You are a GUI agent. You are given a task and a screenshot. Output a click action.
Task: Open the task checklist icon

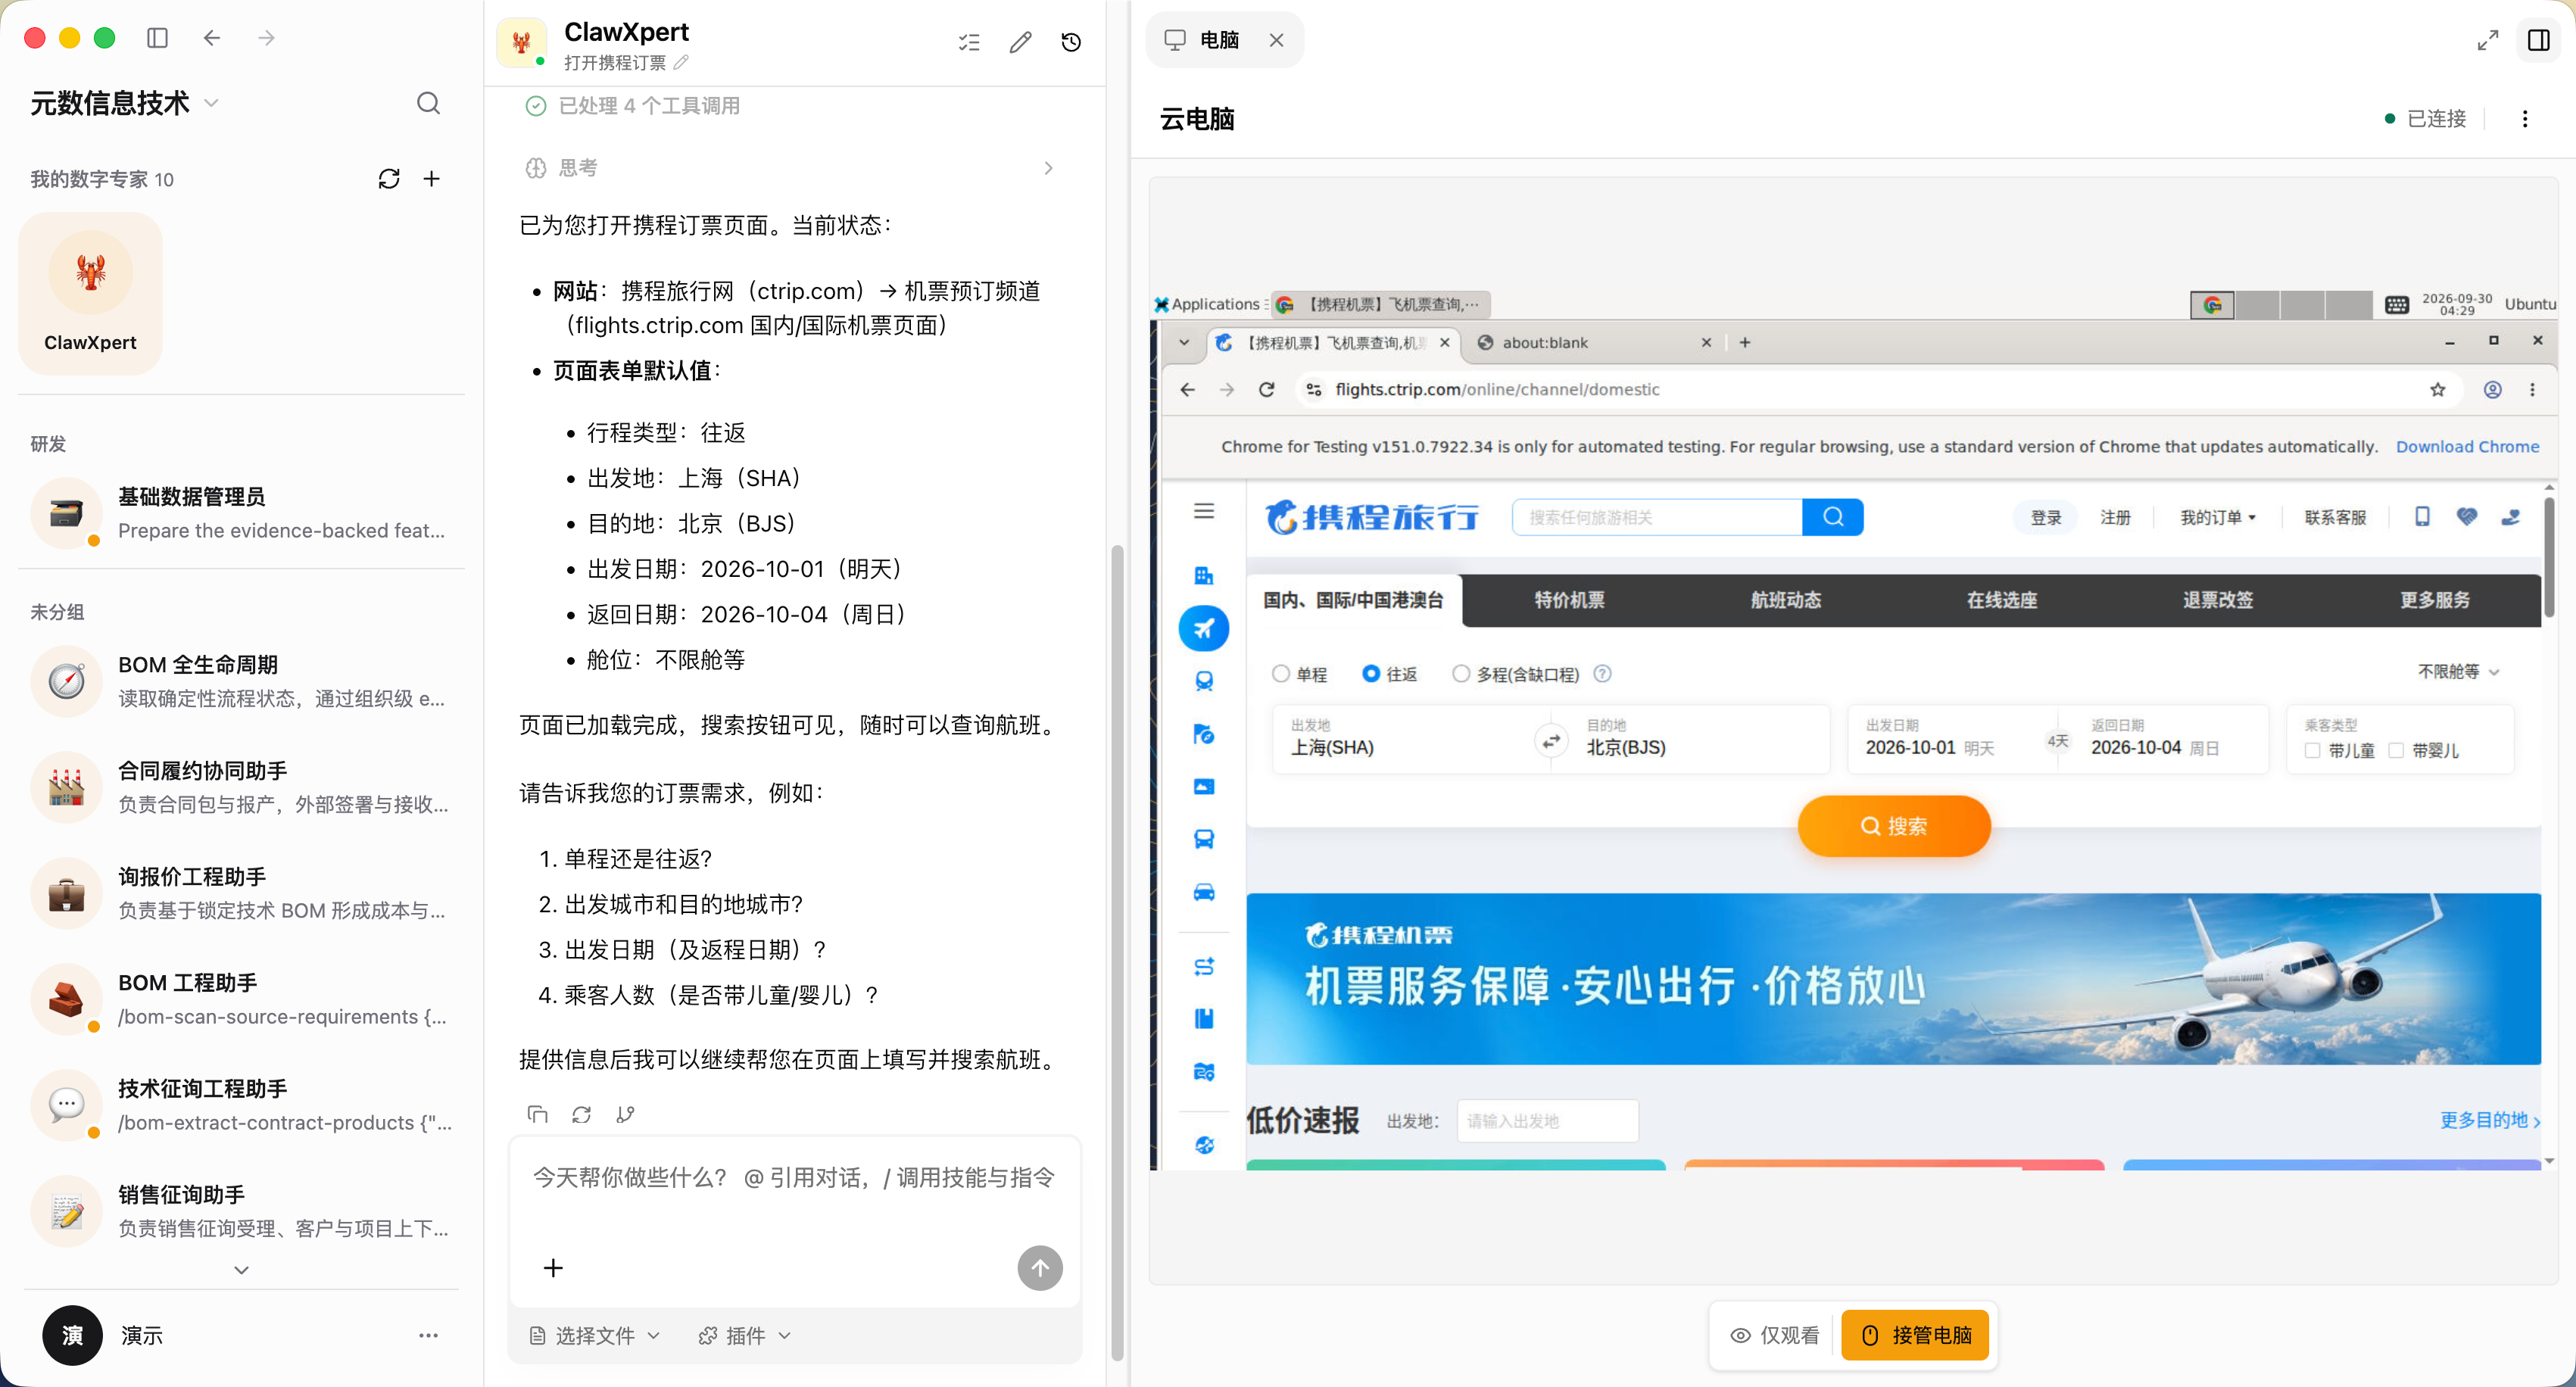(969, 42)
